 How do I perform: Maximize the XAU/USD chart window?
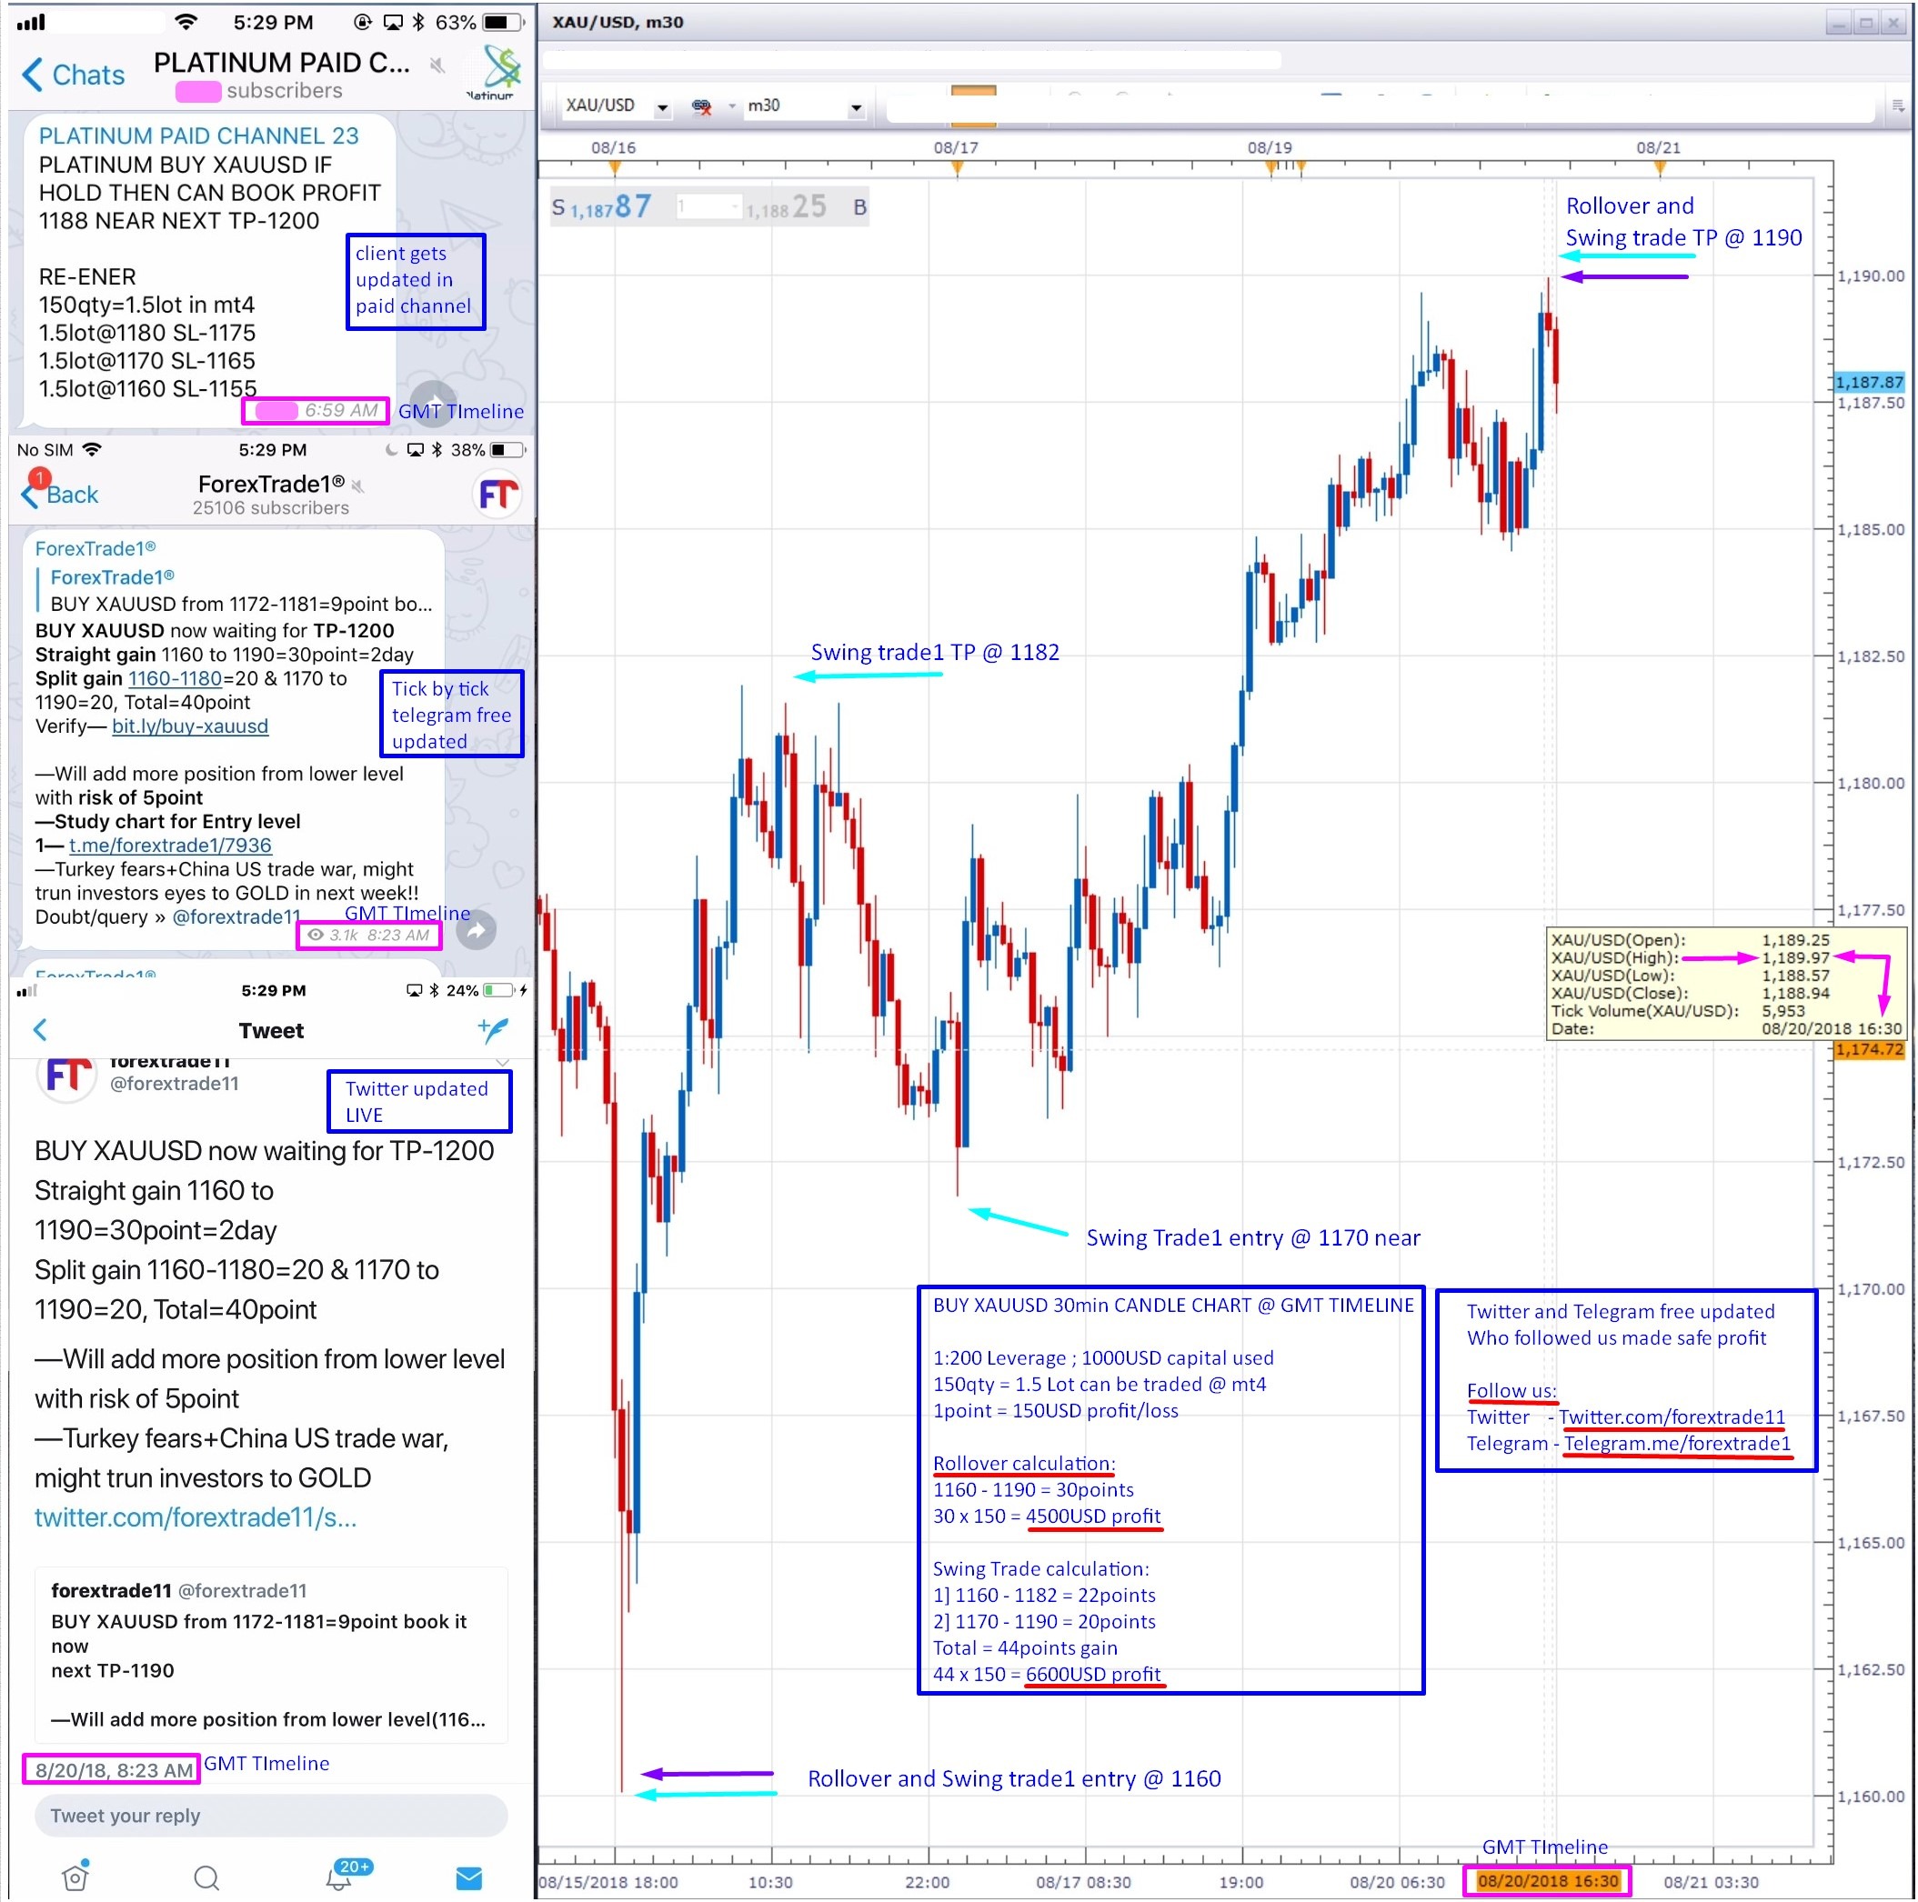[x=1865, y=23]
